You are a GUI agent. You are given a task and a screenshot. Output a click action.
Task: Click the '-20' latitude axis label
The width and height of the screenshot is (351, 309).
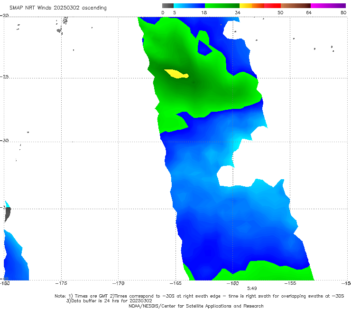pos(4,15)
